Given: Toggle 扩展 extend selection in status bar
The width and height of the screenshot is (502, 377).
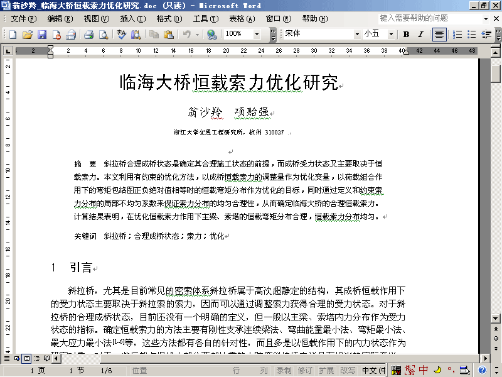Looking at the screenshot, I should click(326, 371).
